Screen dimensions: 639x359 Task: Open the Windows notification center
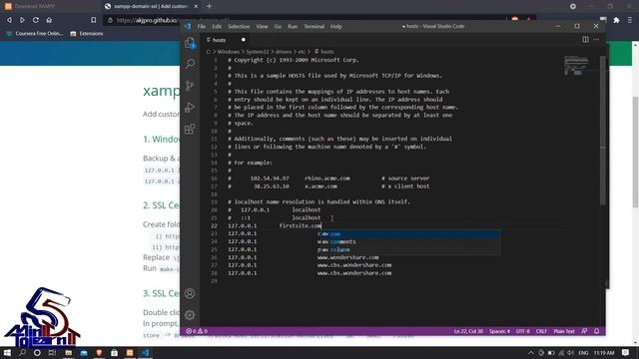click(x=626, y=352)
